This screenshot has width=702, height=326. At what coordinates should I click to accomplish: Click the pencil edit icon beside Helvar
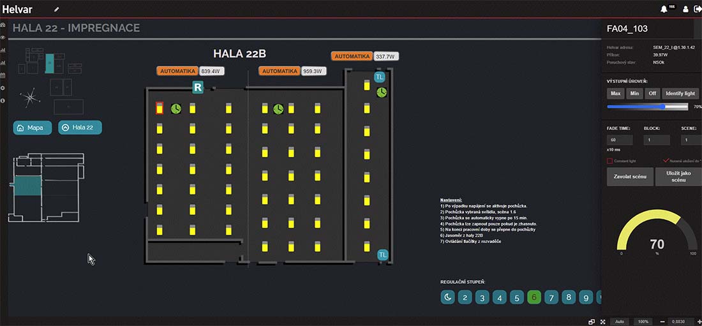(56, 10)
